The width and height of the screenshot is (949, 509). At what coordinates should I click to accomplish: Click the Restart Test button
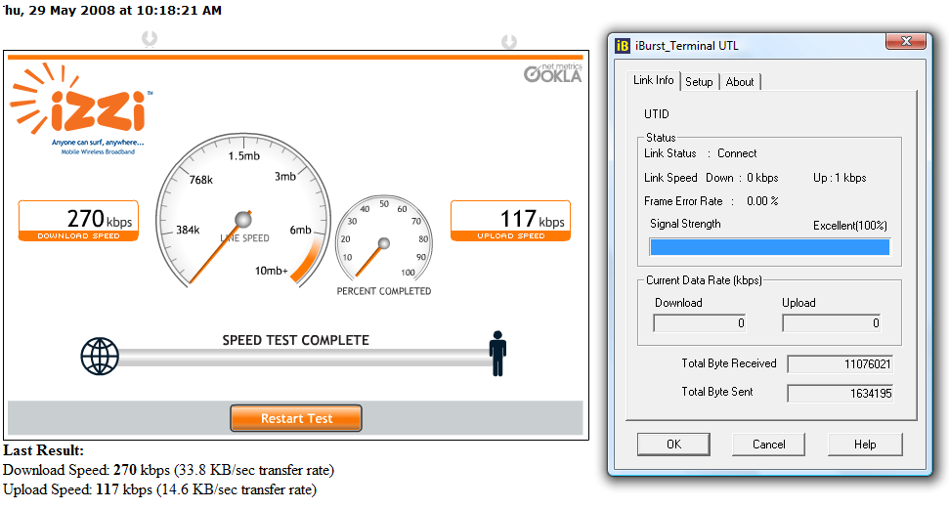(296, 418)
